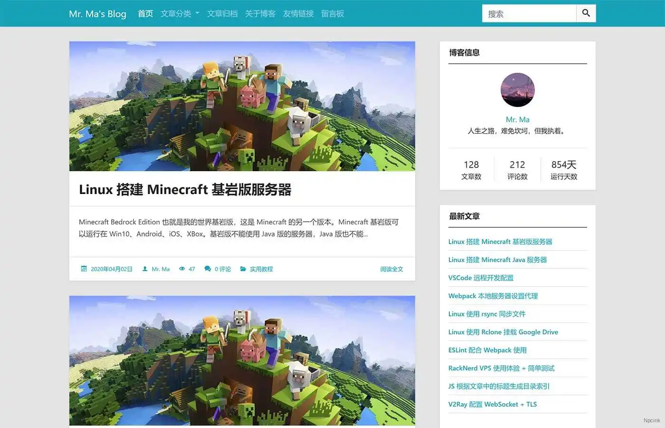Screen dimensions: 665x428
Task: Click the folder icon before 实用教程 category
Action: tap(243, 269)
